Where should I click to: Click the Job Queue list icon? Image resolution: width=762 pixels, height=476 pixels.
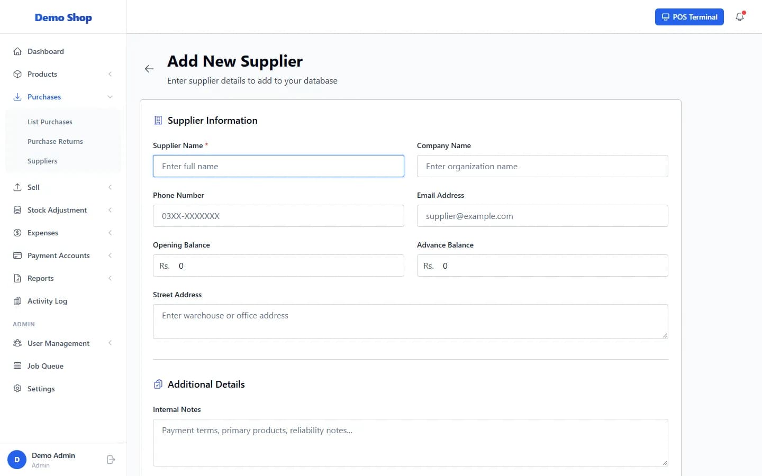[17, 366]
